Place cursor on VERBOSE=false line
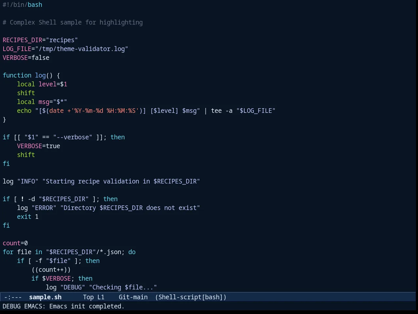This screenshot has width=418, height=314. point(26,58)
